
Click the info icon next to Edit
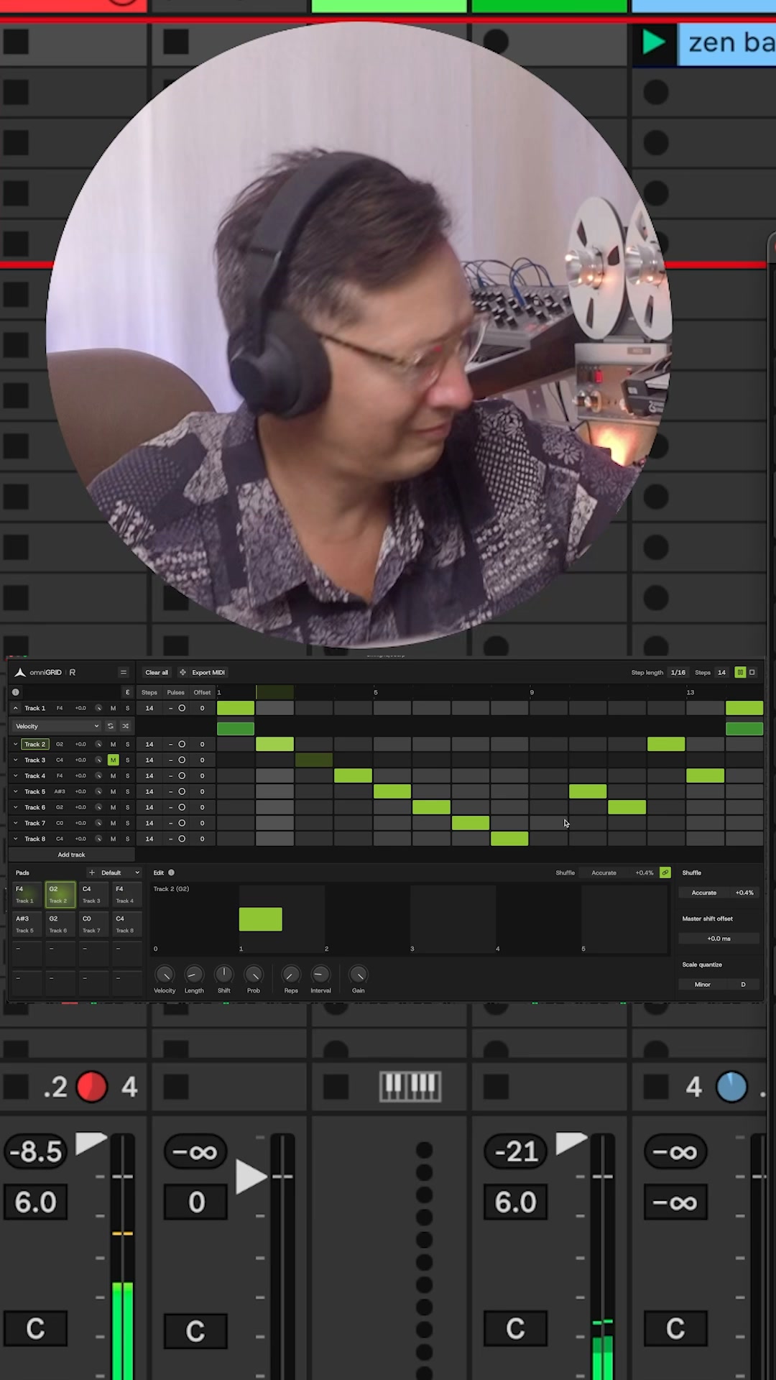tap(171, 873)
